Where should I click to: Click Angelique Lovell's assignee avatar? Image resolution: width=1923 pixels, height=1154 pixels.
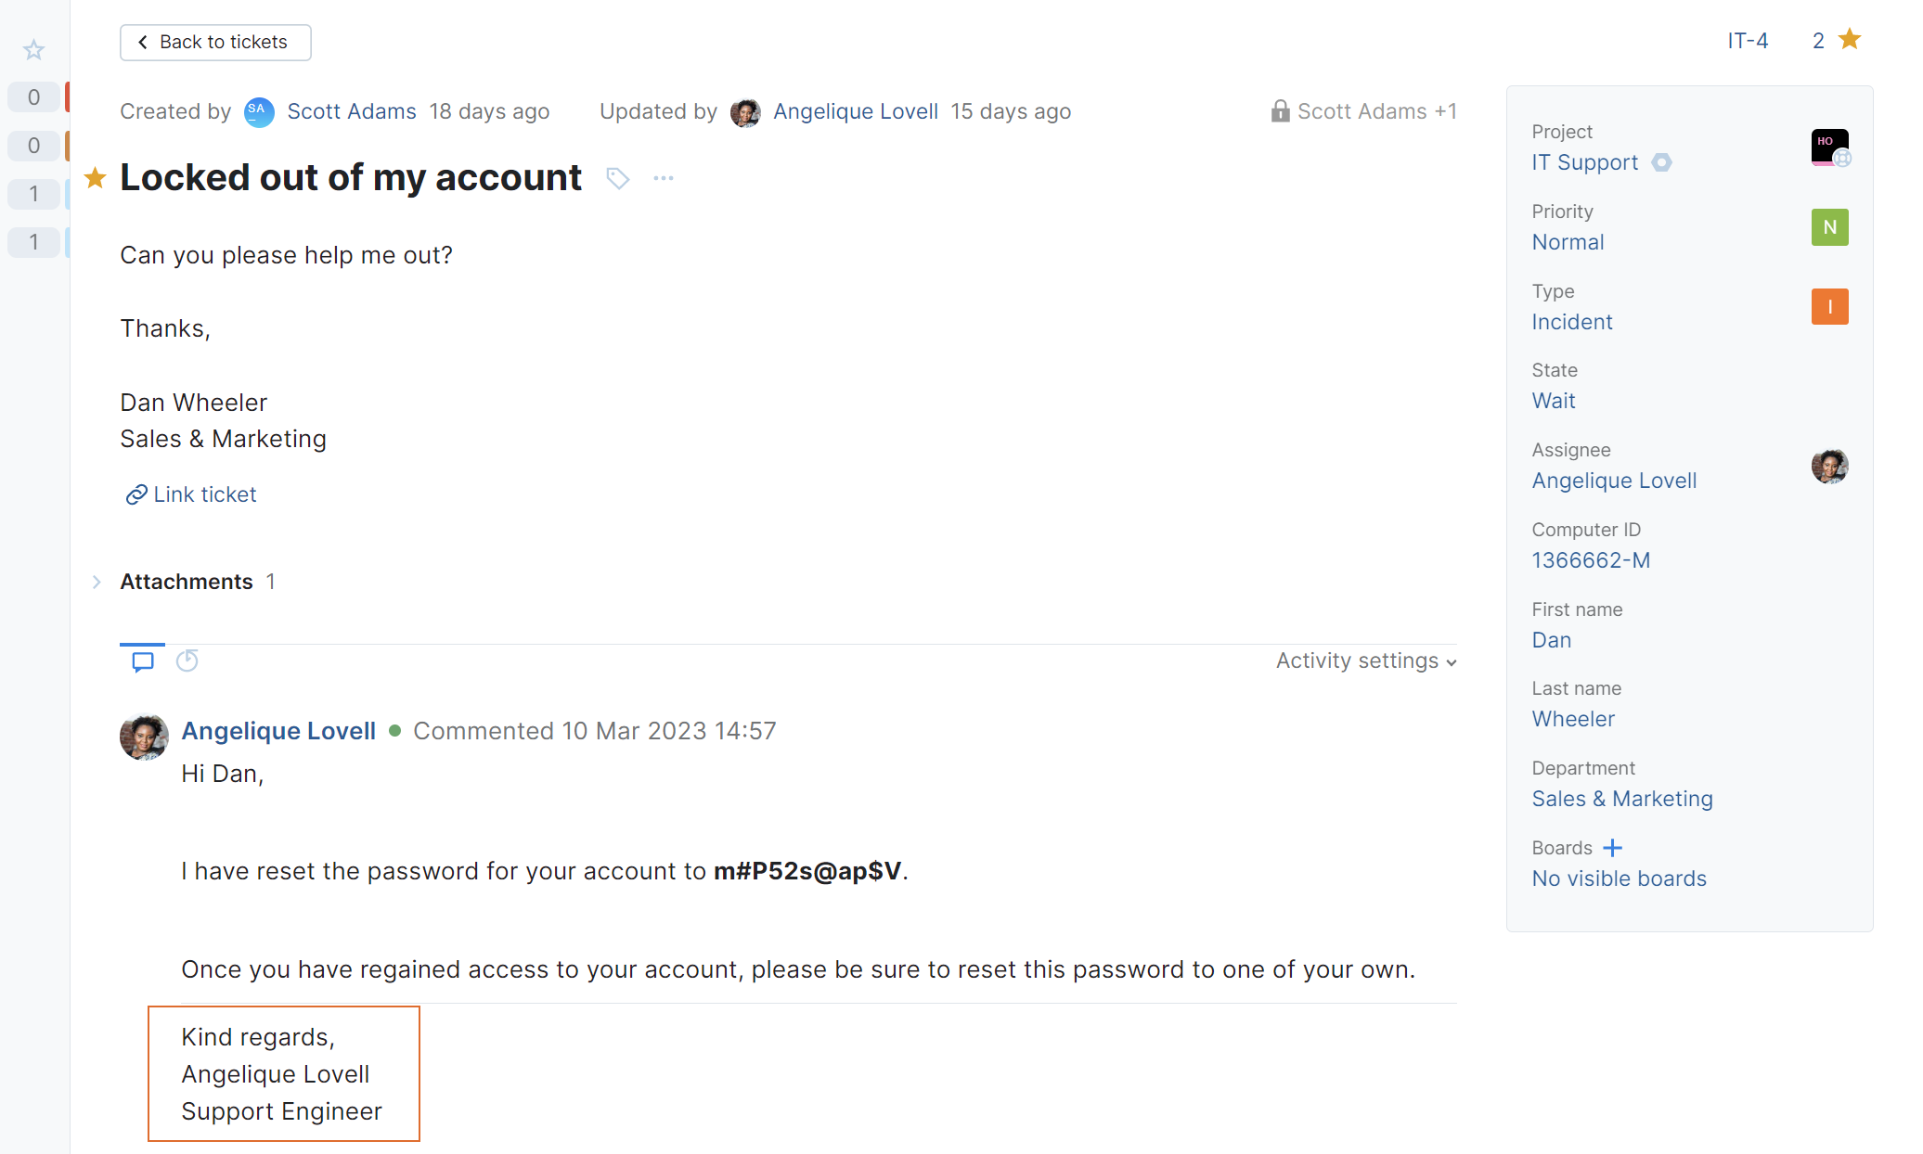(x=1829, y=466)
